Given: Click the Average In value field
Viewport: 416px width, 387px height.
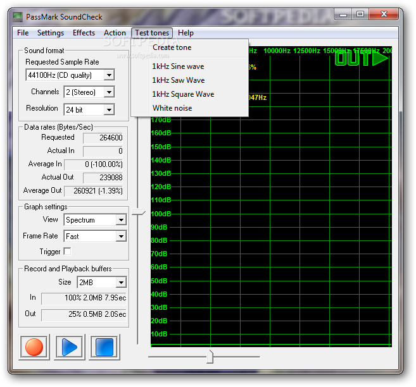Looking at the screenshot, I should pos(94,164).
